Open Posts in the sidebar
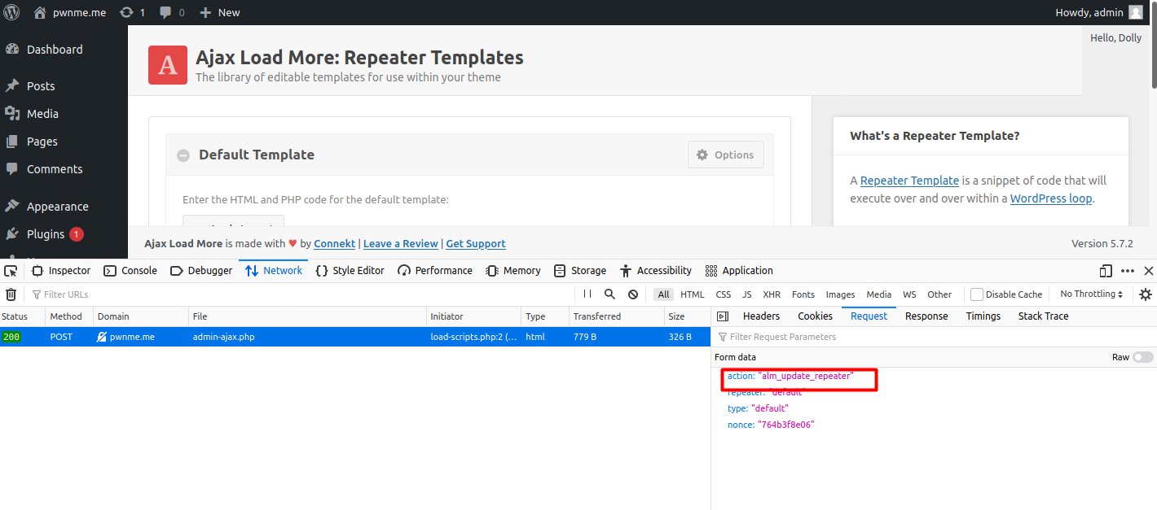The height and width of the screenshot is (510, 1157). click(x=41, y=86)
